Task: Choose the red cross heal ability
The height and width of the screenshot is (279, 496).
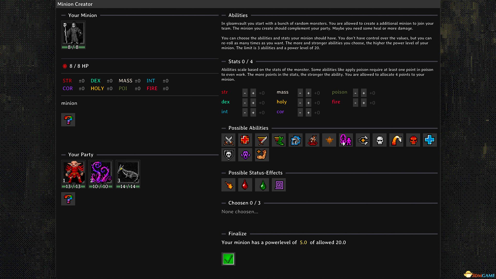Action: tap(245, 140)
